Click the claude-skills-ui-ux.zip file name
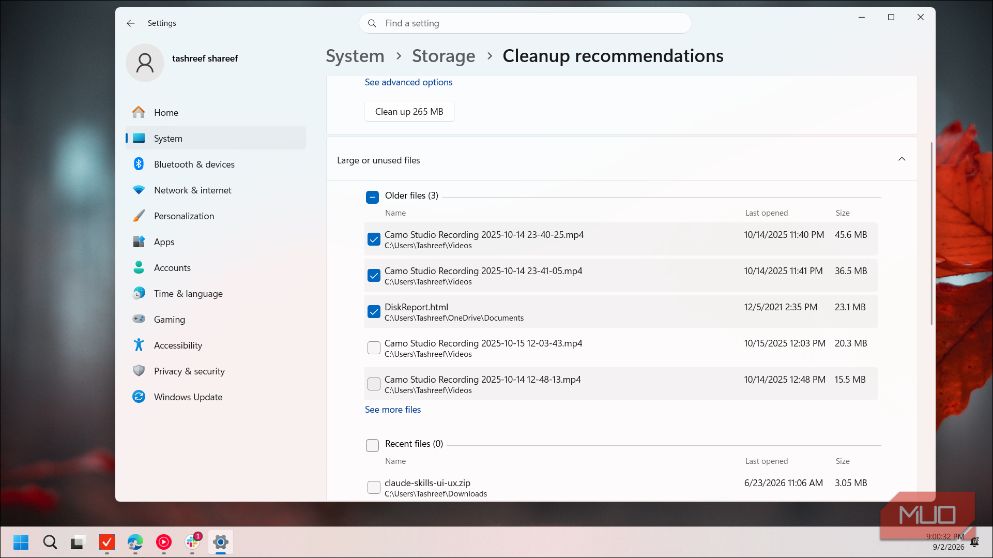The width and height of the screenshot is (993, 558). click(427, 483)
